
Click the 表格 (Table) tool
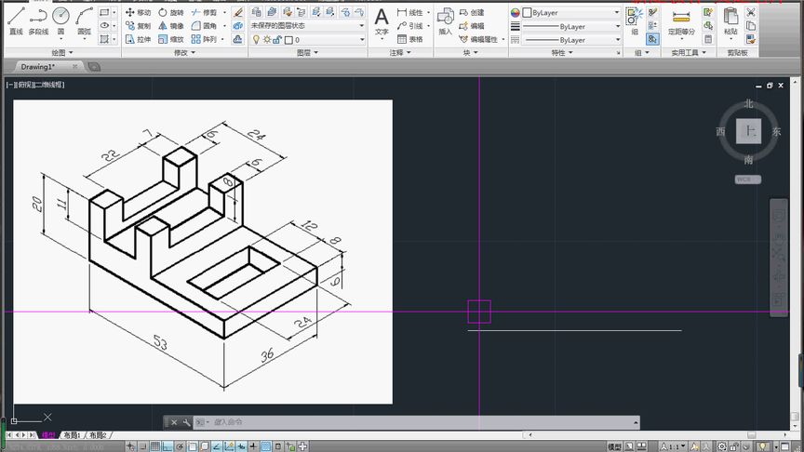pyautogui.click(x=410, y=39)
